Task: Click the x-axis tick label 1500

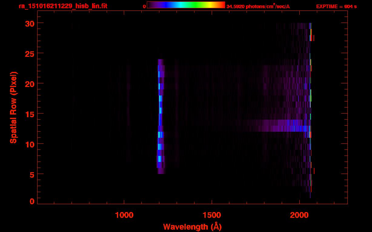Action: 212,215
